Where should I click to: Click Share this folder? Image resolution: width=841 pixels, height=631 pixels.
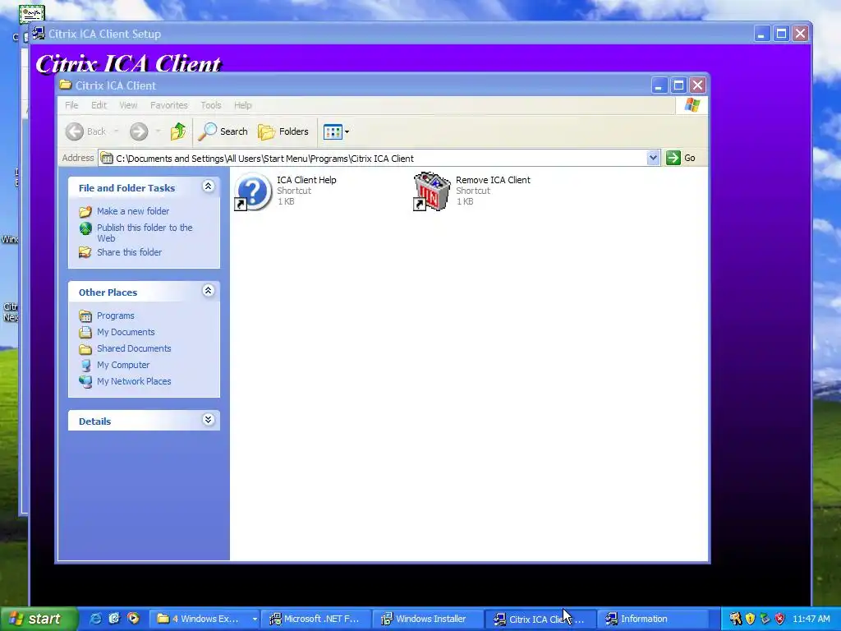(129, 252)
